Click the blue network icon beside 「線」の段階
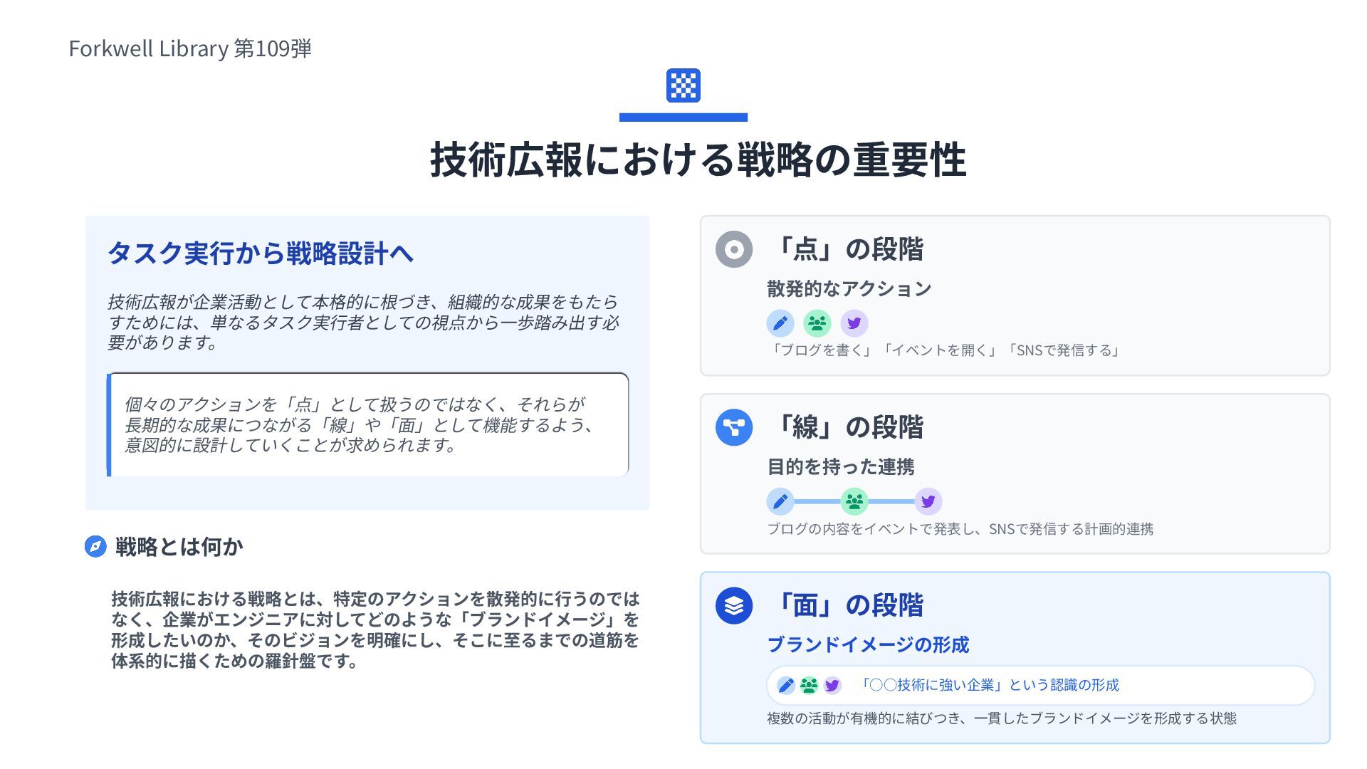The height and width of the screenshot is (769, 1367). pos(734,427)
